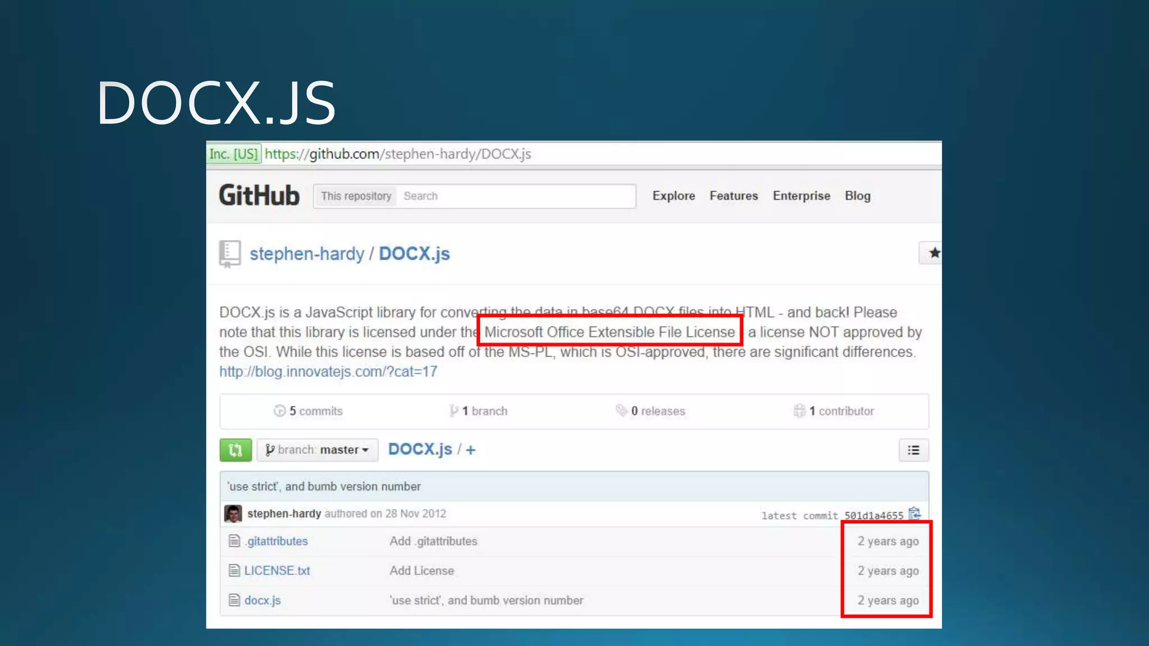This screenshot has height=646, width=1149.
Task: Click the branch fork icon beside 1 branch
Action: [454, 411]
